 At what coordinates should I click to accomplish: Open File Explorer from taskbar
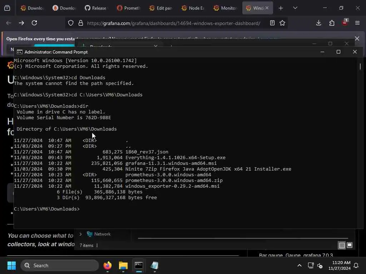click(123, 265)
